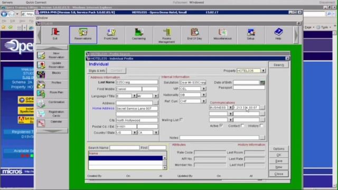Click ellipsis button next to Notes field
The image size is (338, 190).
[262, 137]
